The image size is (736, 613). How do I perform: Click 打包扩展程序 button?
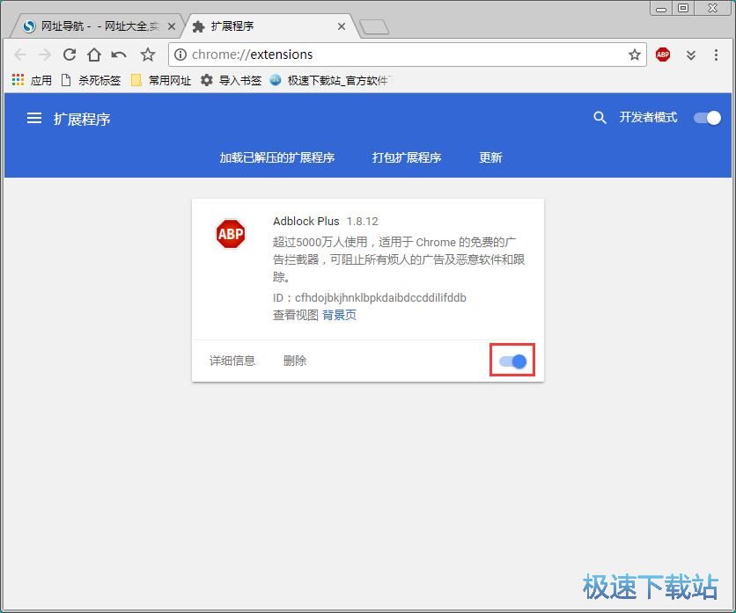point(407,157)
